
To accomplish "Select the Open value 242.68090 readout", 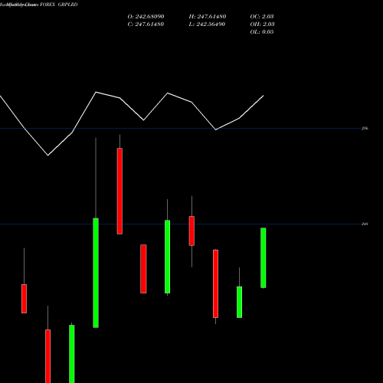I will (146, 17).
